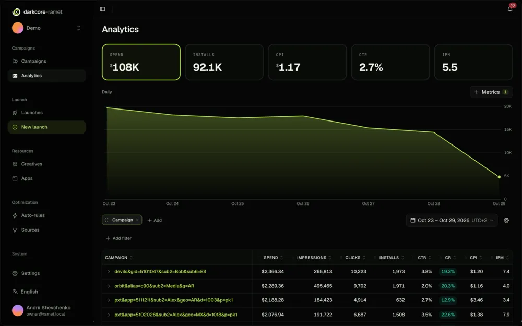The height and width of the screenshot is (326, 522).
Task: Click the $3.46 CPI value
Action: coord(477,300)
